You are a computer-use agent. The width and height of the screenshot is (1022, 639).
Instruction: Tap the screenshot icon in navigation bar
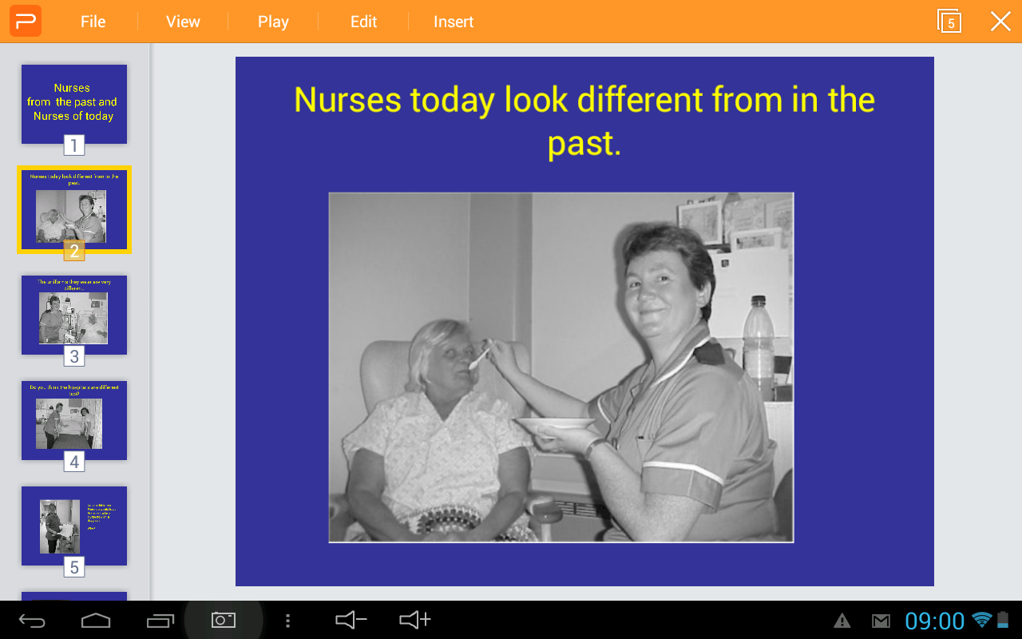(x=224, y=620)
